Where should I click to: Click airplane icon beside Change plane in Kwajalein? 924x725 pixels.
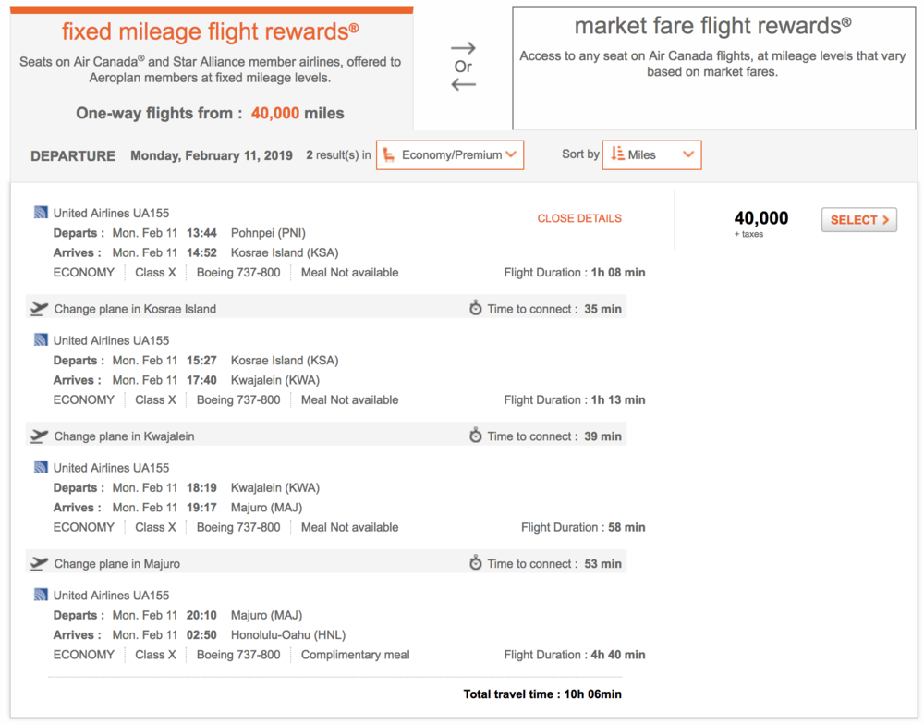pos(39,436)
